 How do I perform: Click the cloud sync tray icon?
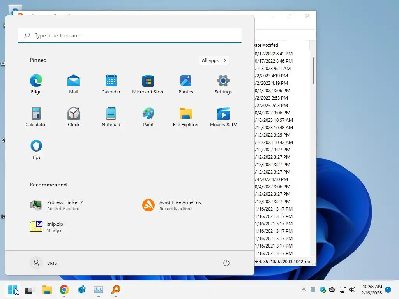(332, 290)
